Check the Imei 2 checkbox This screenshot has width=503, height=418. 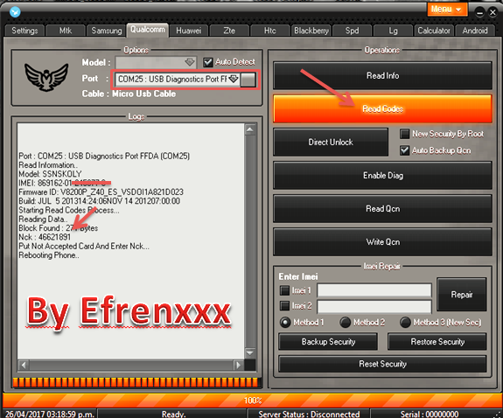(284, 306)
